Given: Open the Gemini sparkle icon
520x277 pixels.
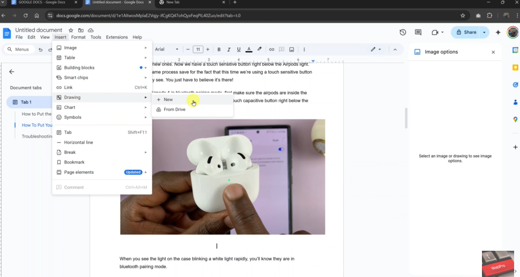Looking at the screenshot, I should point(498,32).
